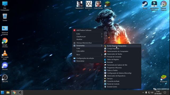Open the Lixeira recycle bin icon
The height and width of the screenshot is (95, 170).
5,17
